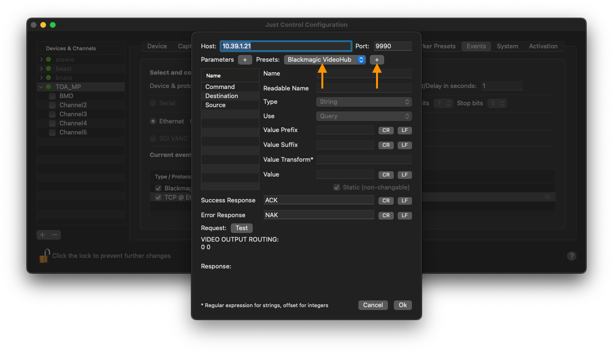Click the Test request button
Image resolution: width=613 pixels, height=355 pixels.
coord(241,228)
